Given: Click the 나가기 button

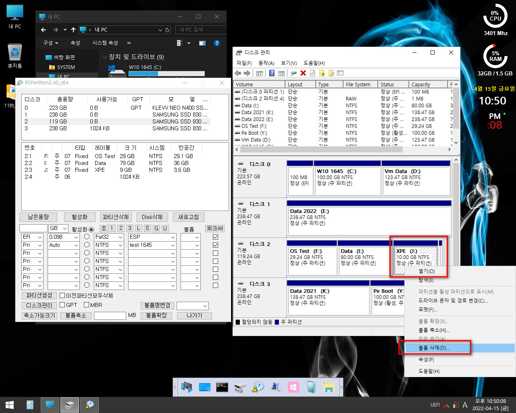Looking at the screenshot, I should coord(194,315).
